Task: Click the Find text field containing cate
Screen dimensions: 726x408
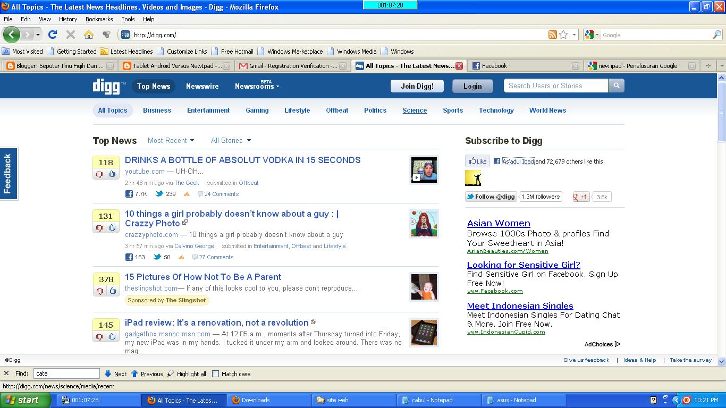Action: pos(66,373)
